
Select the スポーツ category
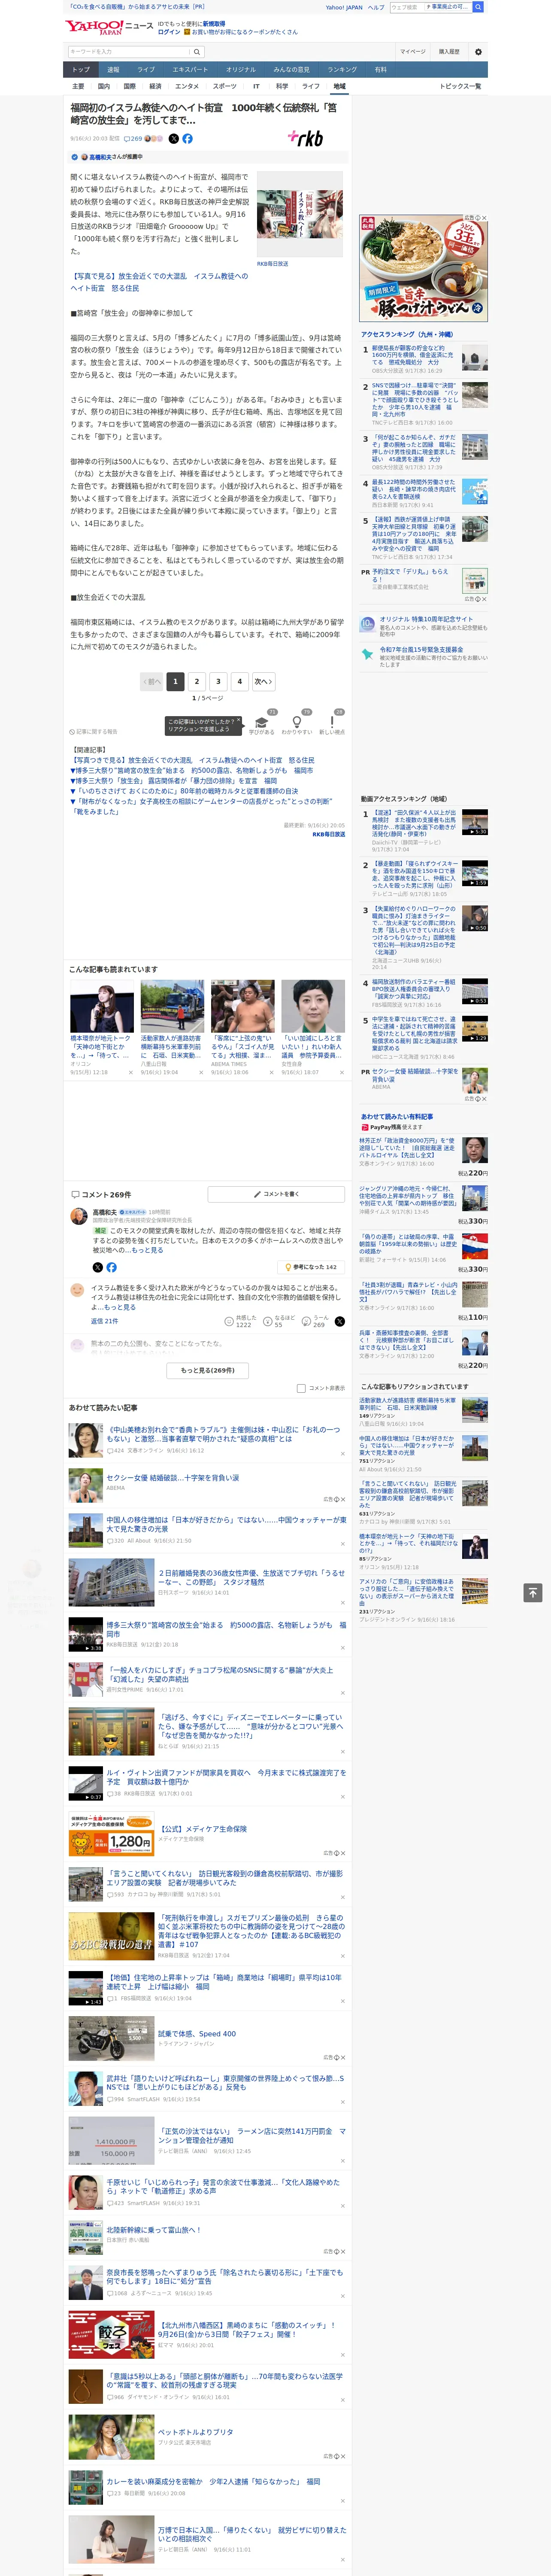click(x=225, y=86)
